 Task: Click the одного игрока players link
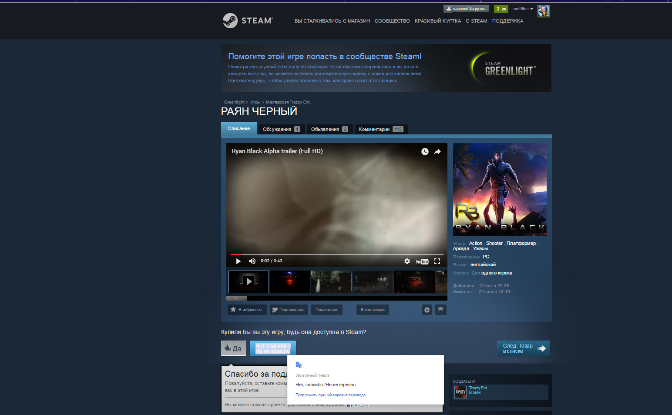(x=497, y=273)
